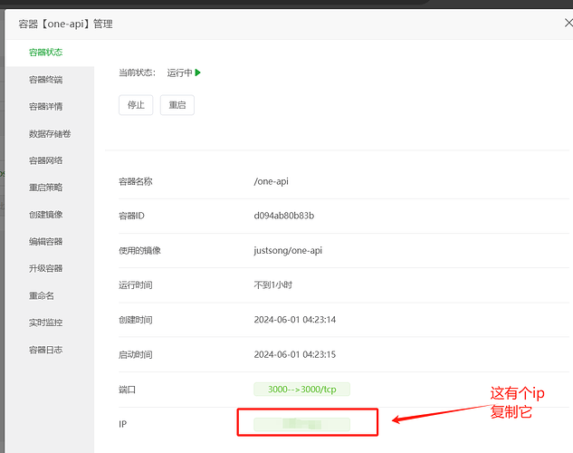Image resolution: width=573 pixels, height=453 pixels.
Task: Restart the container with 重启 button
Action: click(177, 105)
